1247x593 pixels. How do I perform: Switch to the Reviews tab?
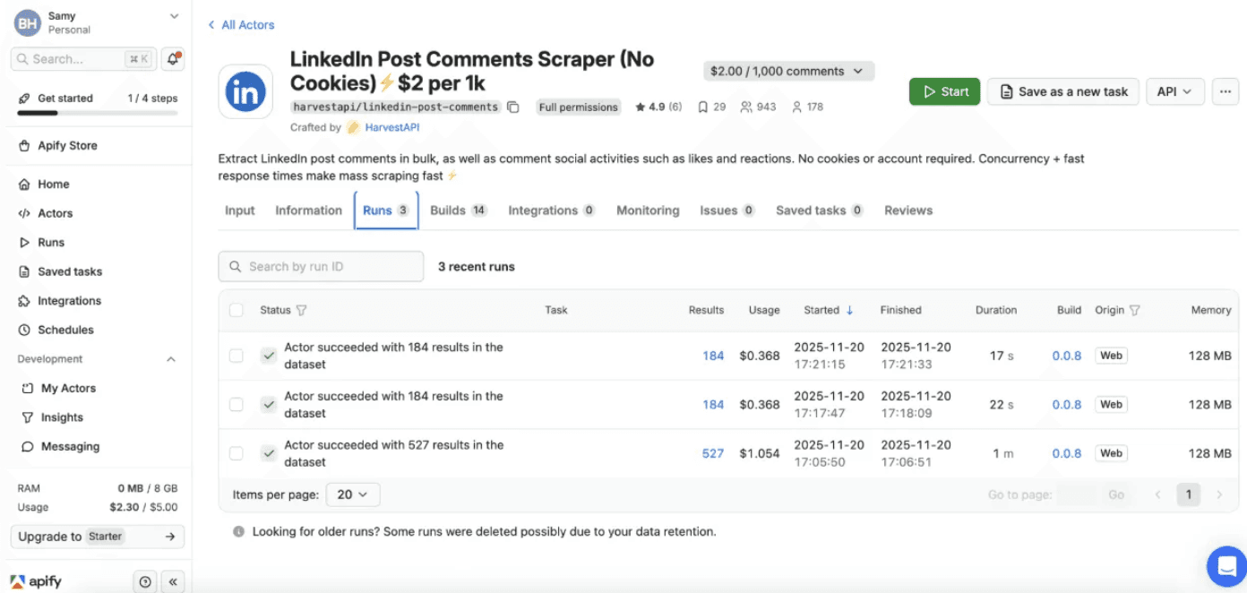click(x=908, y=211)
